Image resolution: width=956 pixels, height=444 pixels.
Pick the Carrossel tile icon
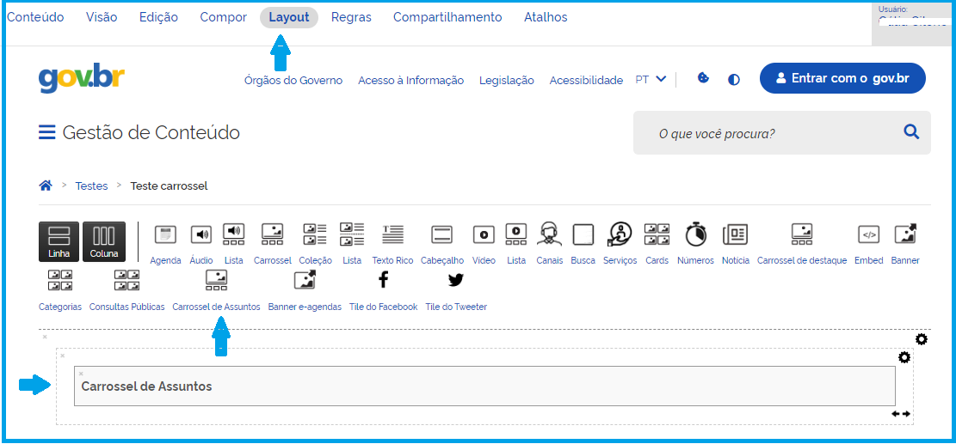pyautogui.click(x=273, y=234)
